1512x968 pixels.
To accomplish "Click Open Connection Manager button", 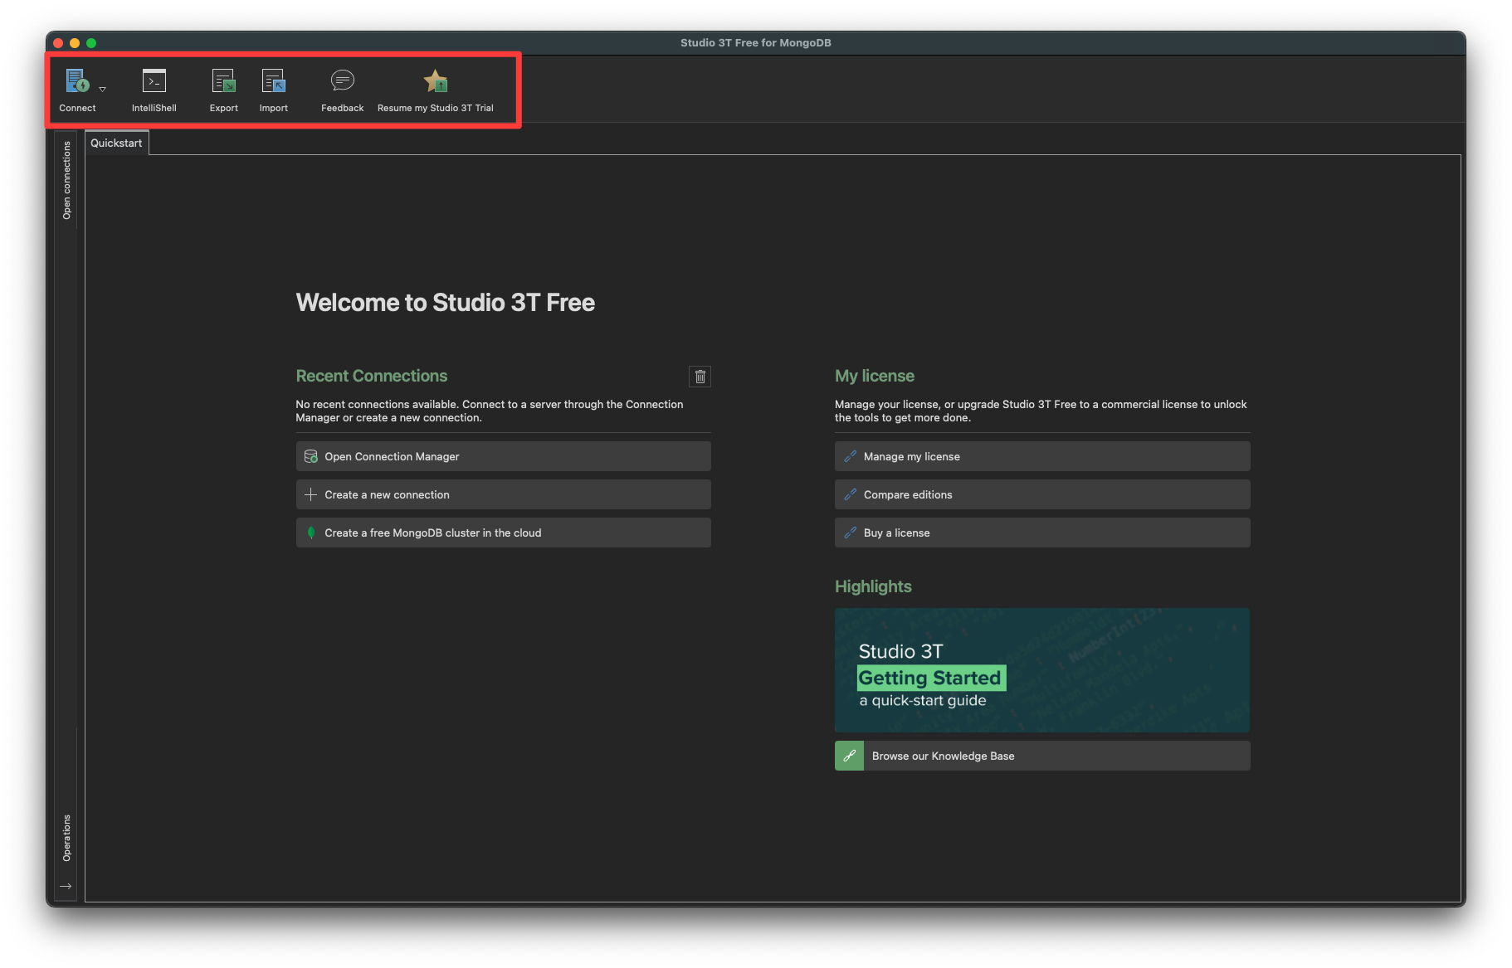I will click(503, 456).
